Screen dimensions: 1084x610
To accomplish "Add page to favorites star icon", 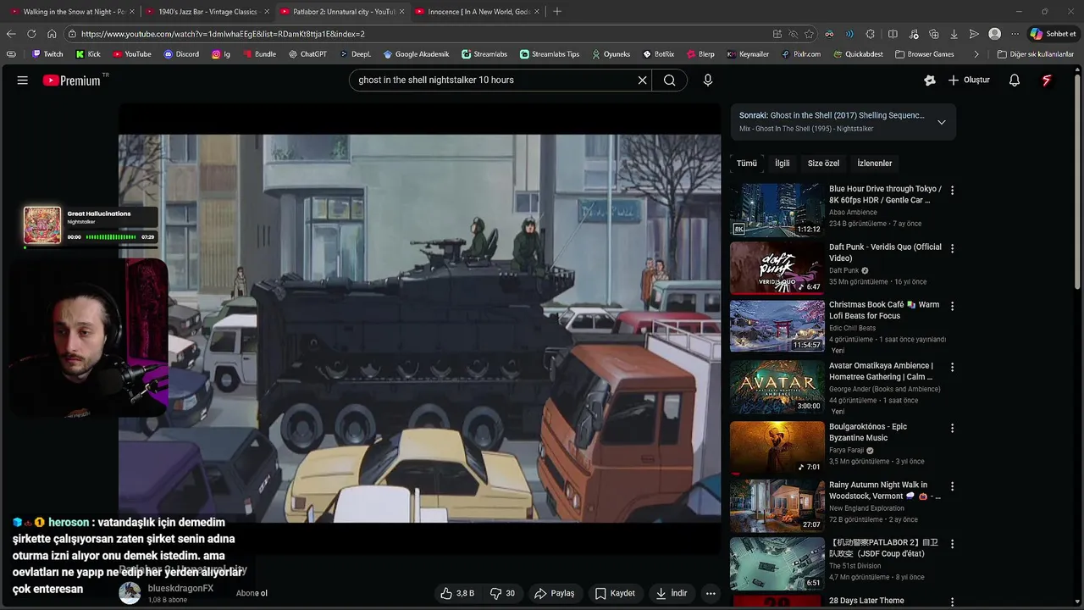I will 809,34.
